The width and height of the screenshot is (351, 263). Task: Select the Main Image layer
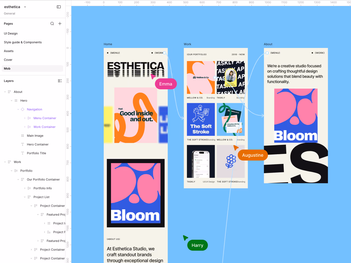pyautogui.click(x=35, y=136)
